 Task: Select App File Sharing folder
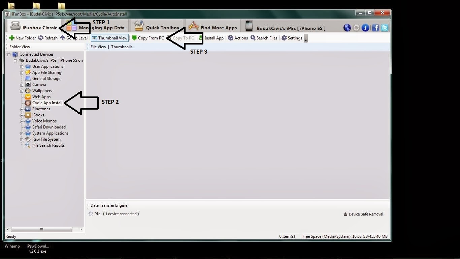click(x=47, y=73)
